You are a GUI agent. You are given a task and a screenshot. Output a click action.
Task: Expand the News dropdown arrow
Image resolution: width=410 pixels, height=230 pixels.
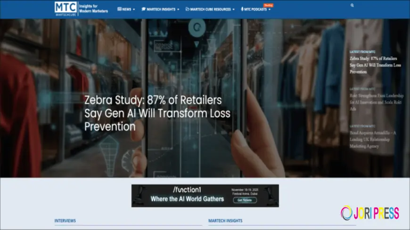[x=134, y=9]
